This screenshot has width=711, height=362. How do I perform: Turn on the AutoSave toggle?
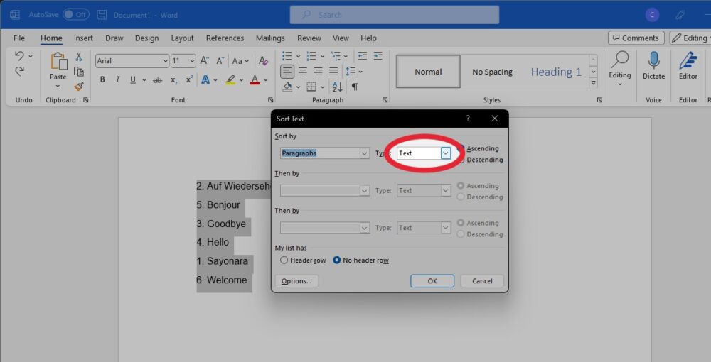tap(75, 14)
